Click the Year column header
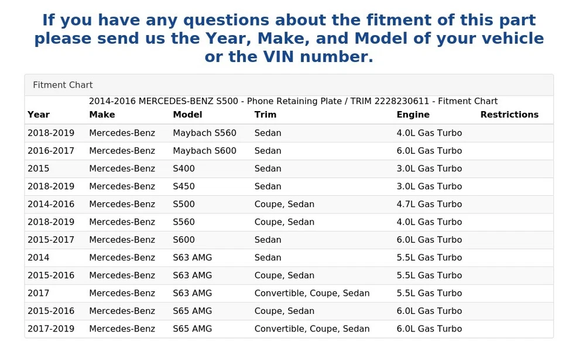This screenshot has width=562, height=349. pos(39,115)
